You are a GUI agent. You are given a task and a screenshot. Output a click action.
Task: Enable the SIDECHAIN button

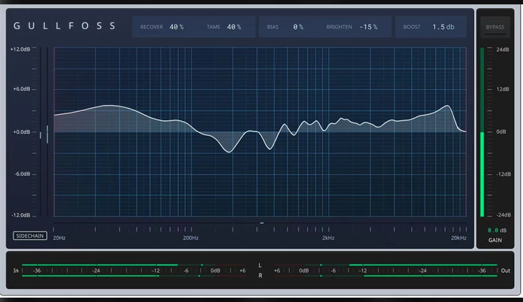30,235
